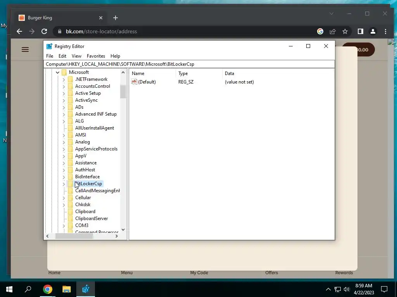The width and height of the screenshot is (397, 297).
Task: Open the Edit menu in Registry Editor
Action: click(x=62, y=56)
